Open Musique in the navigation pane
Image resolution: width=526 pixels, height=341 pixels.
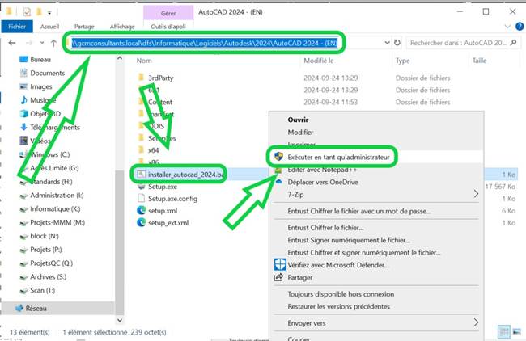tap(43, 100)
